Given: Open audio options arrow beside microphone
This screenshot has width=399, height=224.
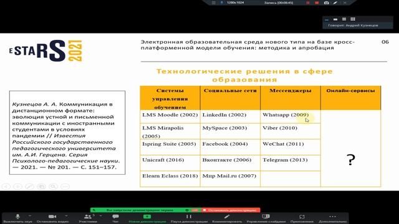Looking at the screenshot, I should click(30, 216).
